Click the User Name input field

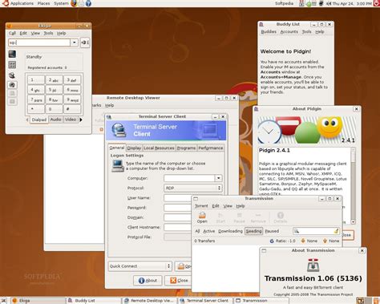[x=178, y=198]
